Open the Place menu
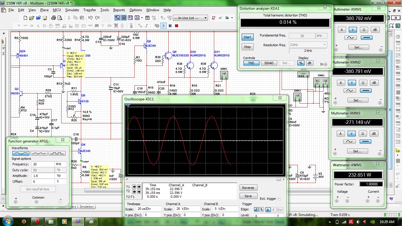 tap(44, 10)
